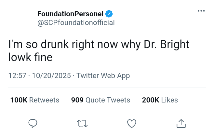
Task: Open the @SCPfoundationofficial handle
Action: point(76,23)
